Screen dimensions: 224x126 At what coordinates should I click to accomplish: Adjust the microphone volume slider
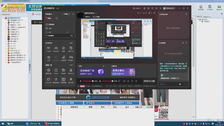click(x=88, y=81)
